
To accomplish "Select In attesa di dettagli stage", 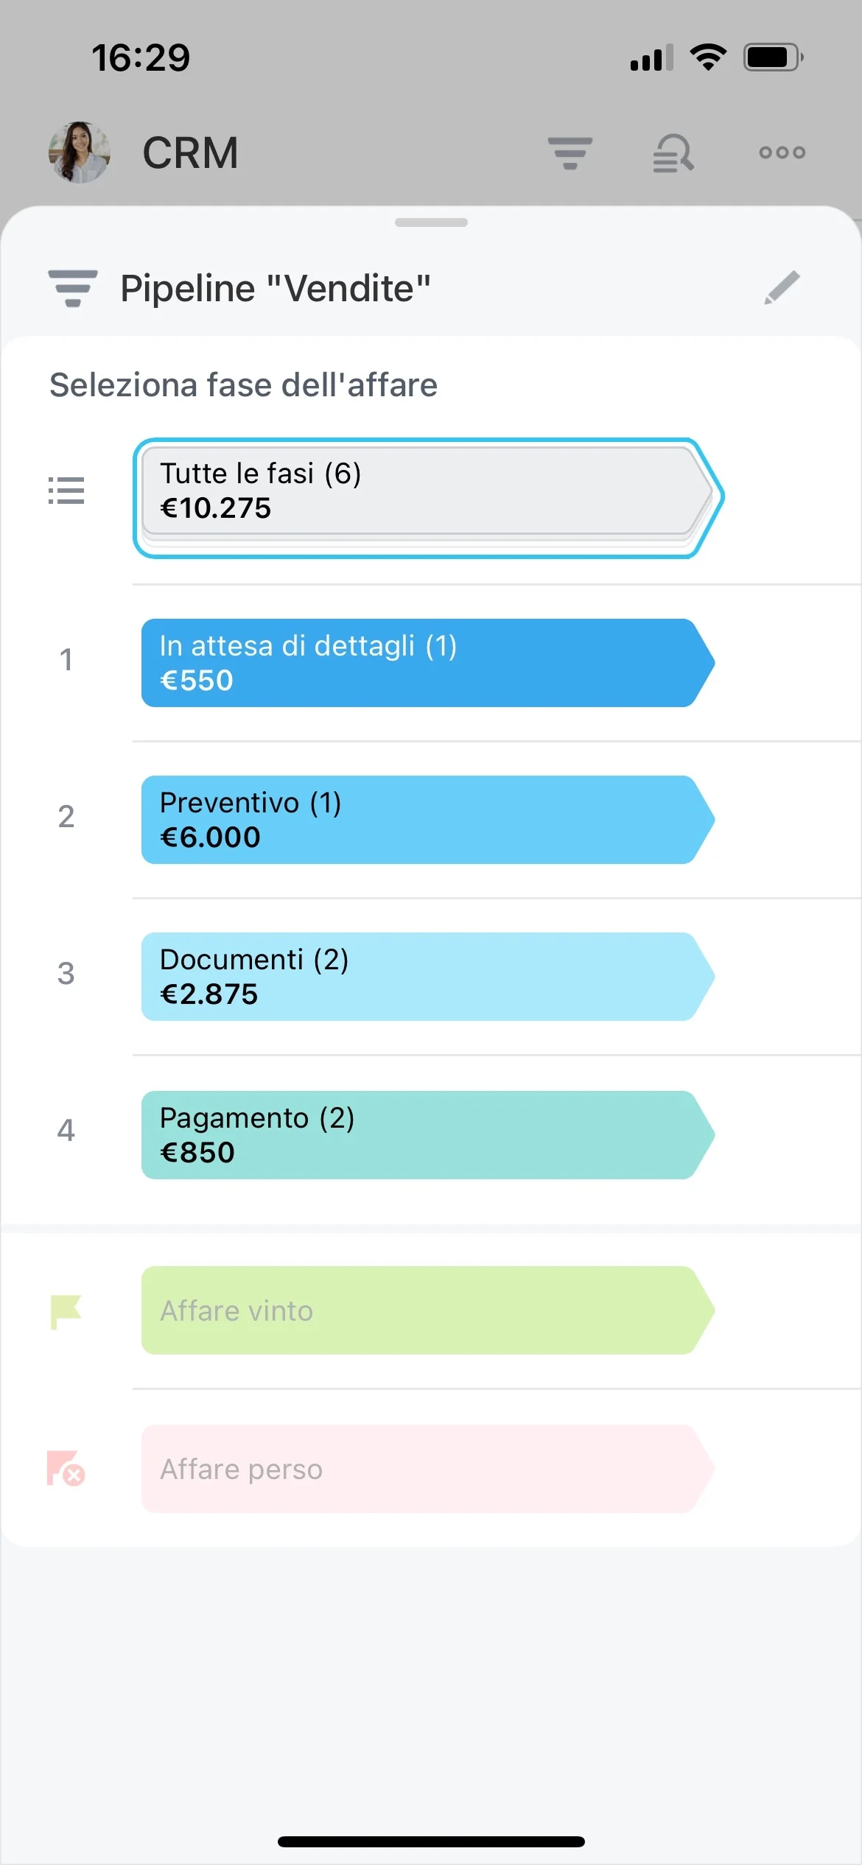I will coord(428,663).
